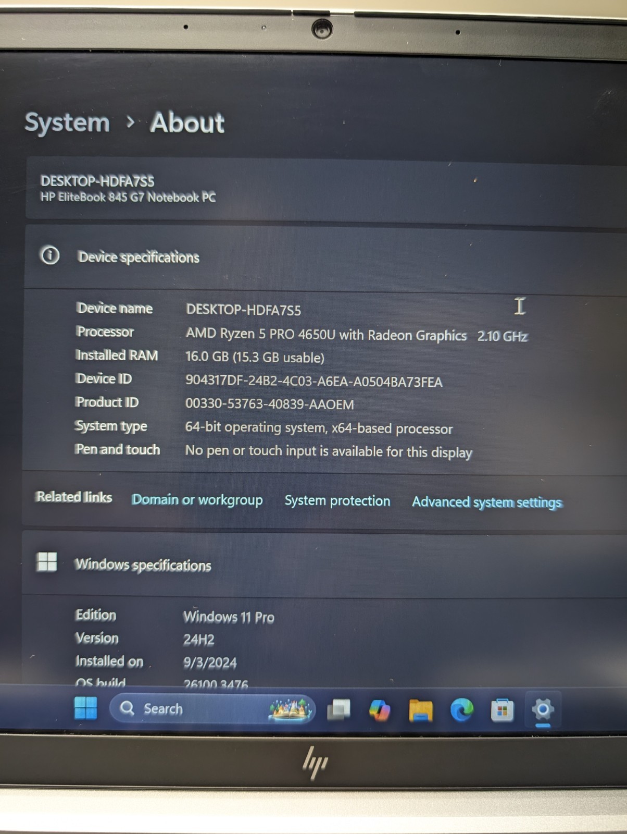Select the Product ID 00330-53763-40839-AAOEM
This screenshot has width=627, height=834.
tap(270, 404)
